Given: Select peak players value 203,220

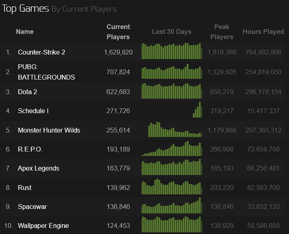Looking at the screenshot, I should (x=222, y=188).
